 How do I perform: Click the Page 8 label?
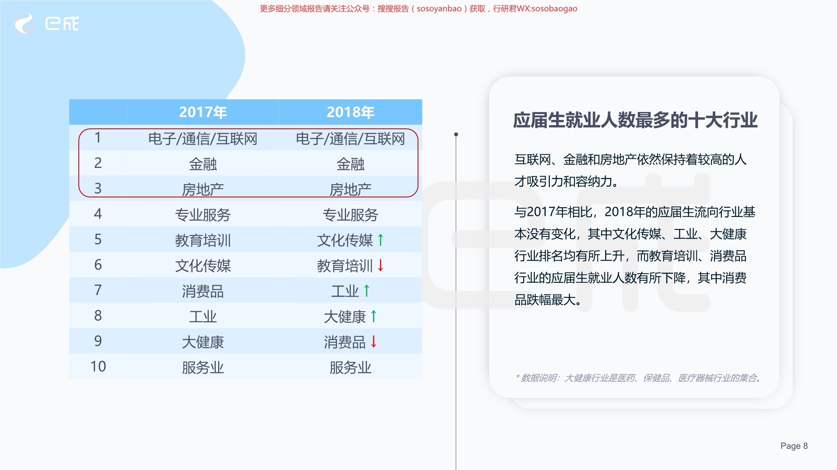point(794,446)
